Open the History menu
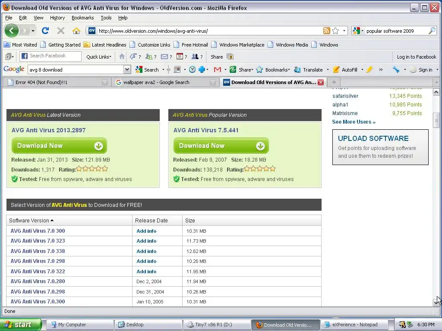 pos(57,18)
